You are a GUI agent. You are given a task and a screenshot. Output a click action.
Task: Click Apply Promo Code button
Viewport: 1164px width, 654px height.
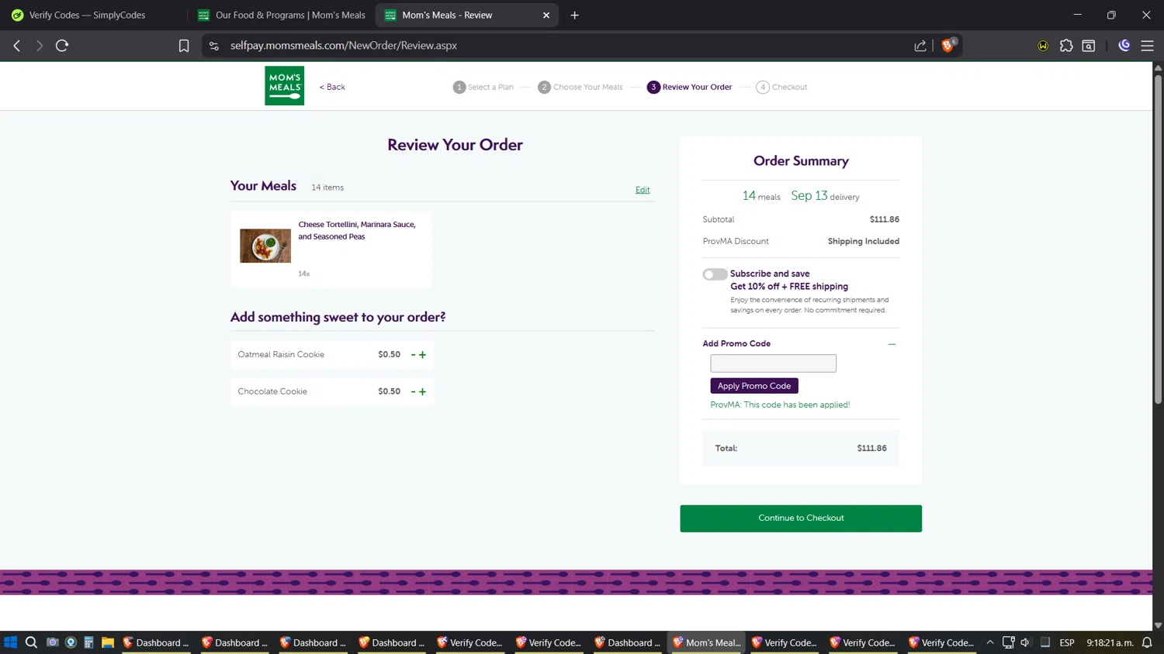pyautogui.click(x=754, y=386)
